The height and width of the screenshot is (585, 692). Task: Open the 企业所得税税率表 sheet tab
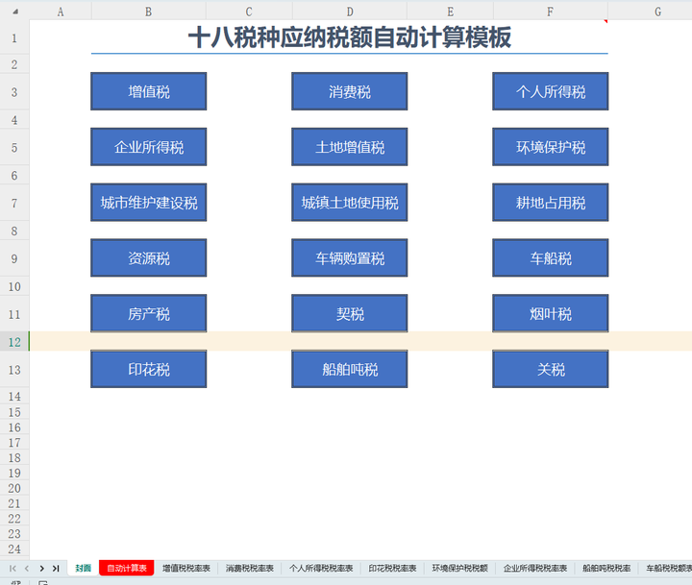click(535, 568)
